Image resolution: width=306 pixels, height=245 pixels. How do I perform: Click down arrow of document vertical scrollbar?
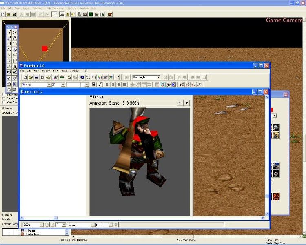(267, 214)
